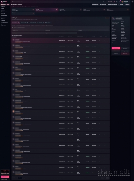Go to the next page with the pagination button

tap(107, 178)
